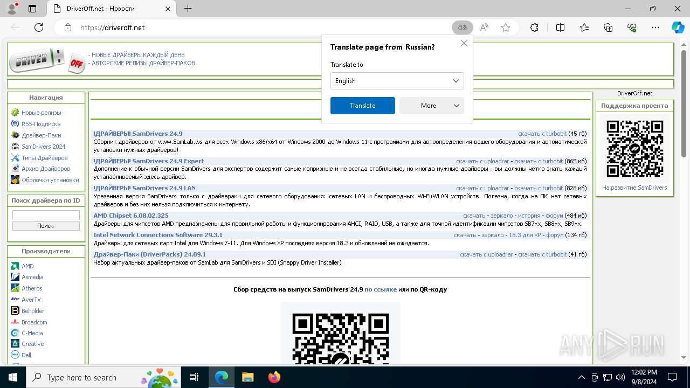
Task: Close the DriverOff.net browser tab
Action: coord(169,9)
